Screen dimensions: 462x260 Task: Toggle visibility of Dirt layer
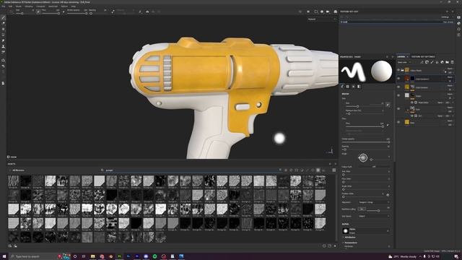(398, 109)
